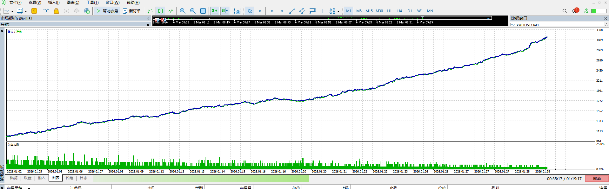This screenshot has height=189, width=609.
Task: Open the 图表(C) chart menu
Action: coord(73,3)
